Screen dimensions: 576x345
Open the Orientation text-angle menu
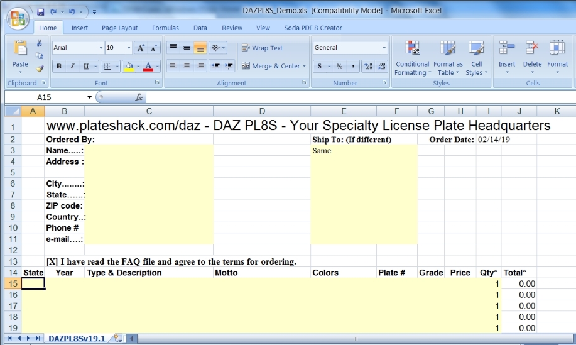tap(218, 48)
